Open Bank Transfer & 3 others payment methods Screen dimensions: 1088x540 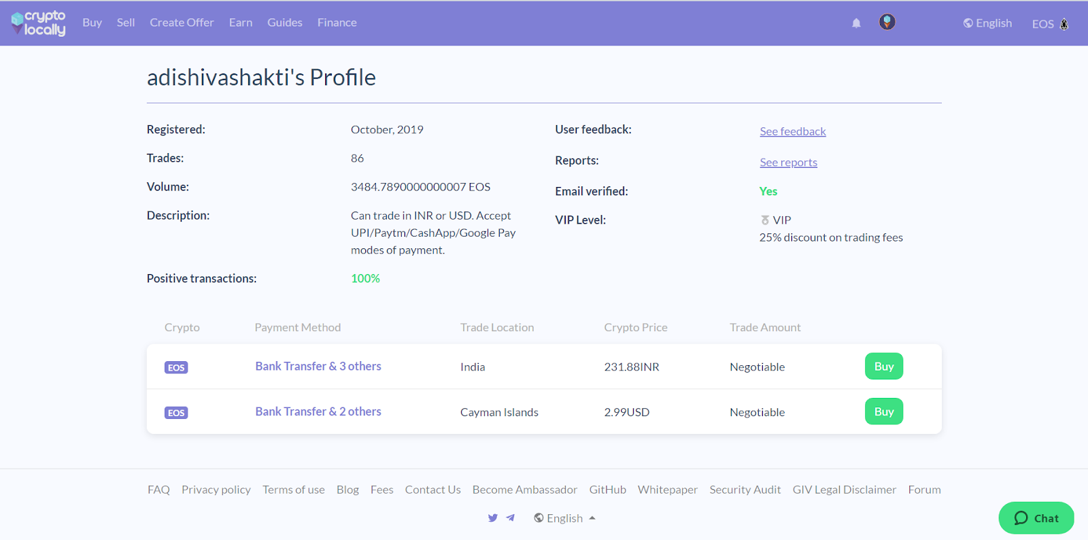tap(318, 366)
